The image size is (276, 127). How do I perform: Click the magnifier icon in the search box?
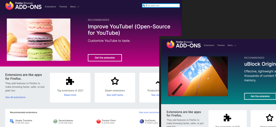coord(144,5)
